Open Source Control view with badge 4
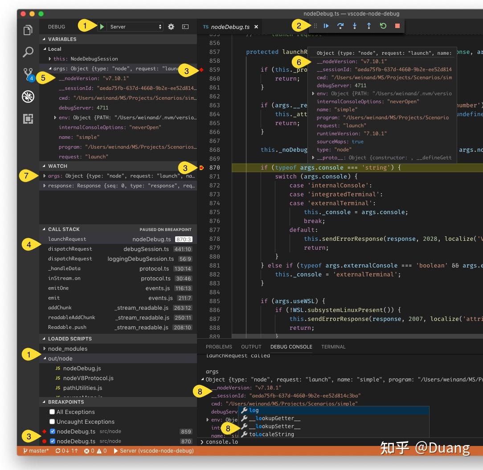 pos(28,74)
